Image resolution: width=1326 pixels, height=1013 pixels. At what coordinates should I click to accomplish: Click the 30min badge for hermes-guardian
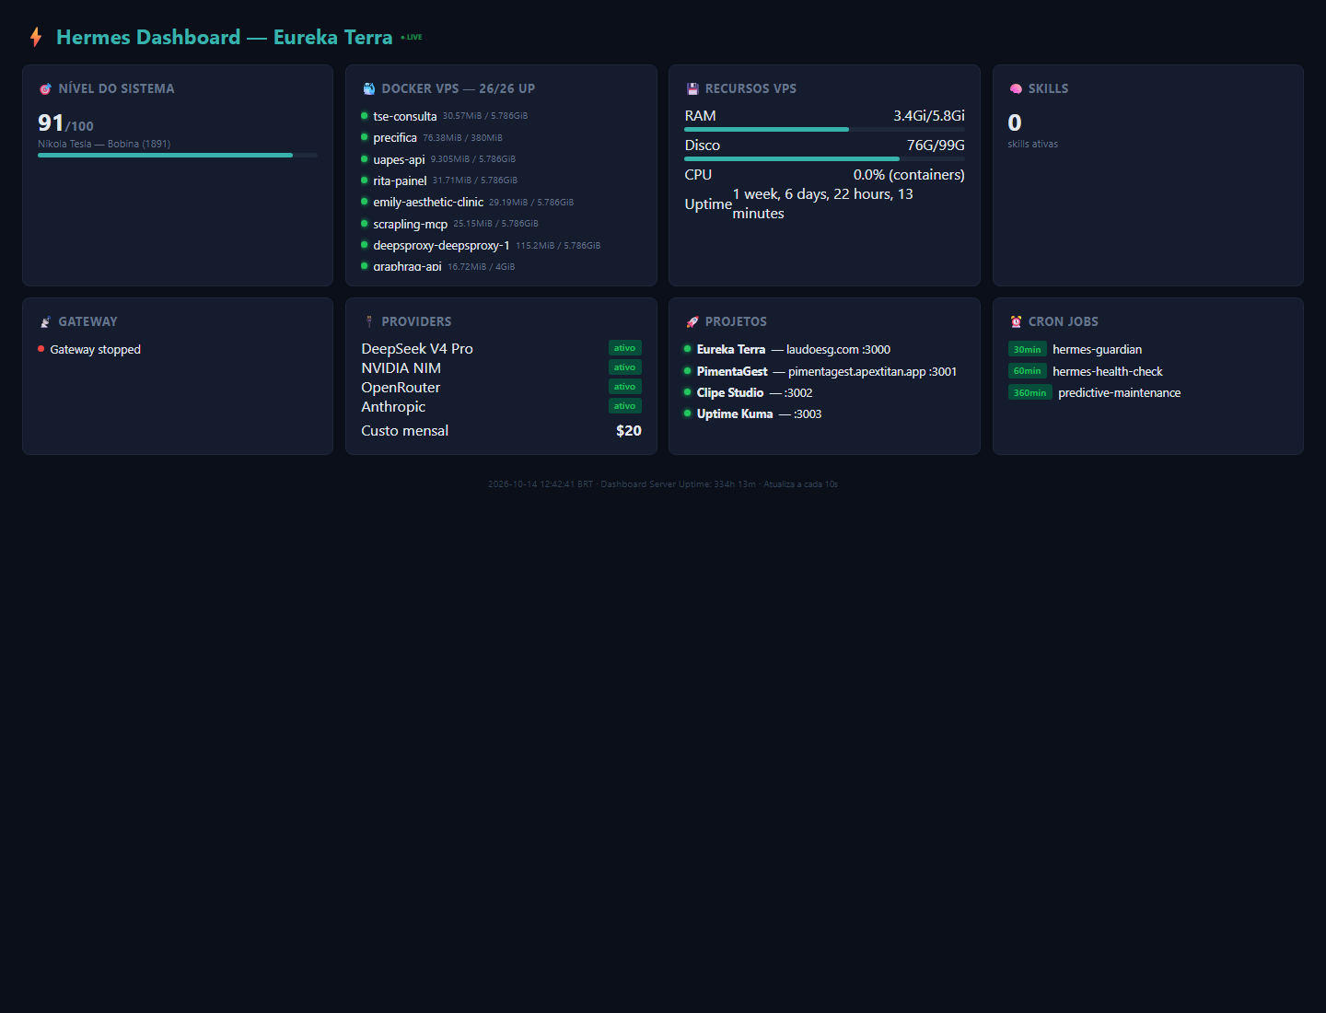(1028, 350)
